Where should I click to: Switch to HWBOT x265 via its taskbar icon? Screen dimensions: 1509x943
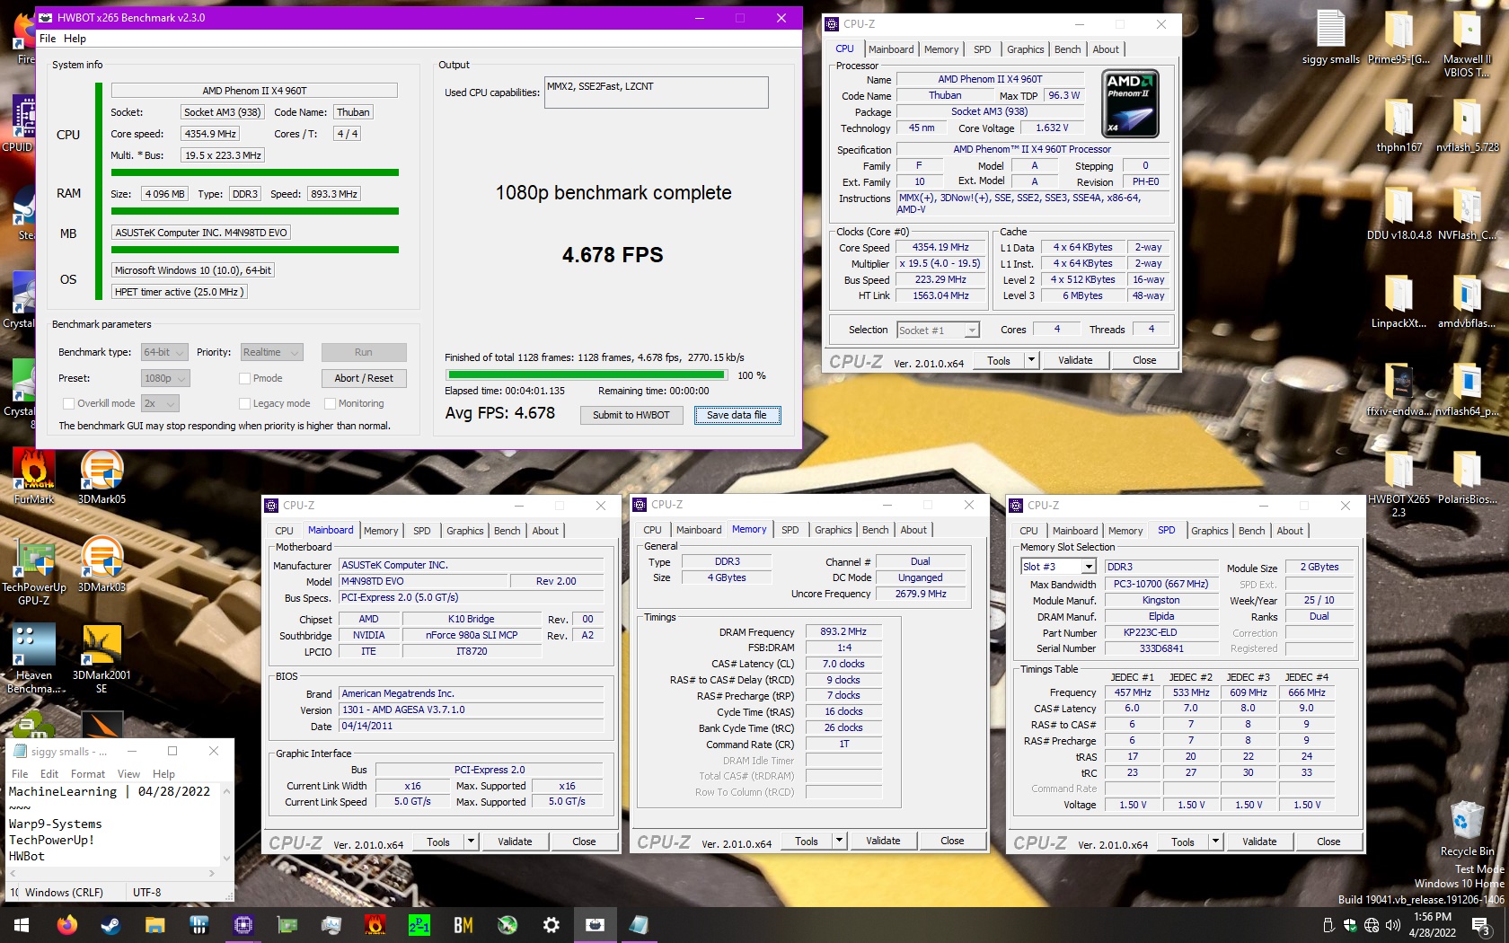(596, 924)
